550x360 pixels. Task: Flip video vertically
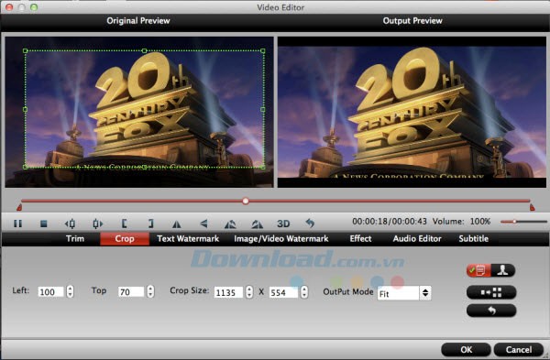click(x=203, y=224)
